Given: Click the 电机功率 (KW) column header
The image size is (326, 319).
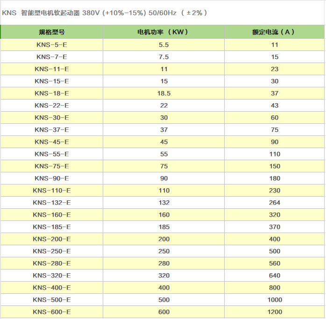Looking at the screenshot, I should pos(163,32).
